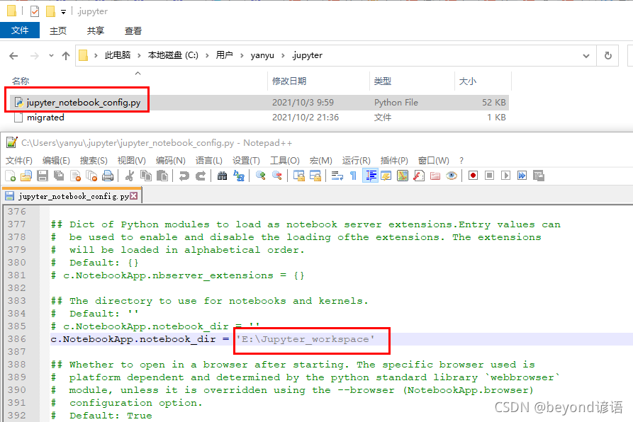633x422 pixels.
Task: Toggle the monitoring eye icon
Action: tap(452, 176)
